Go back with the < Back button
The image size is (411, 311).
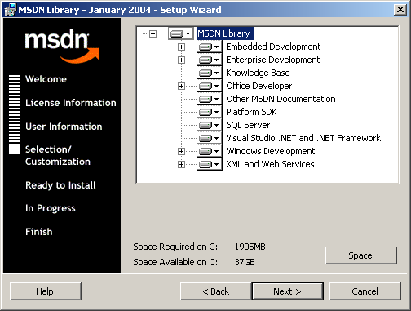pyautogui.click(x=216, y=291)
